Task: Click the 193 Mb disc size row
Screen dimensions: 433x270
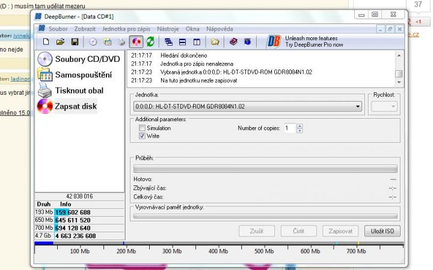Action: 79,212
